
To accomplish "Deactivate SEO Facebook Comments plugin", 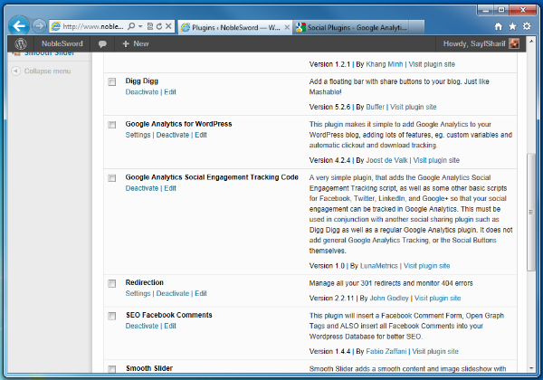I will coord(142,326).
